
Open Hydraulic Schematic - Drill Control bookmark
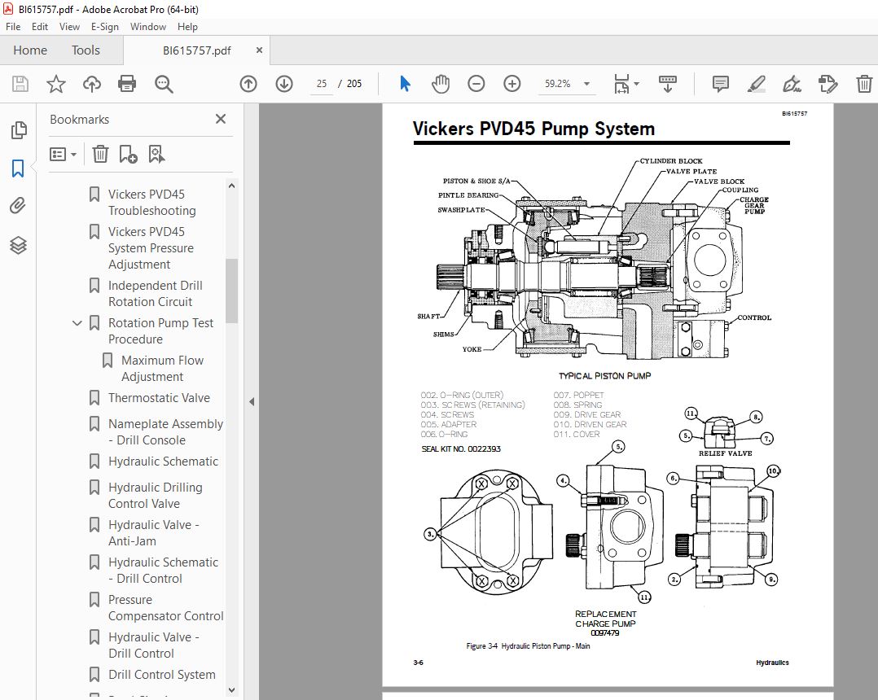coord(163,571)
